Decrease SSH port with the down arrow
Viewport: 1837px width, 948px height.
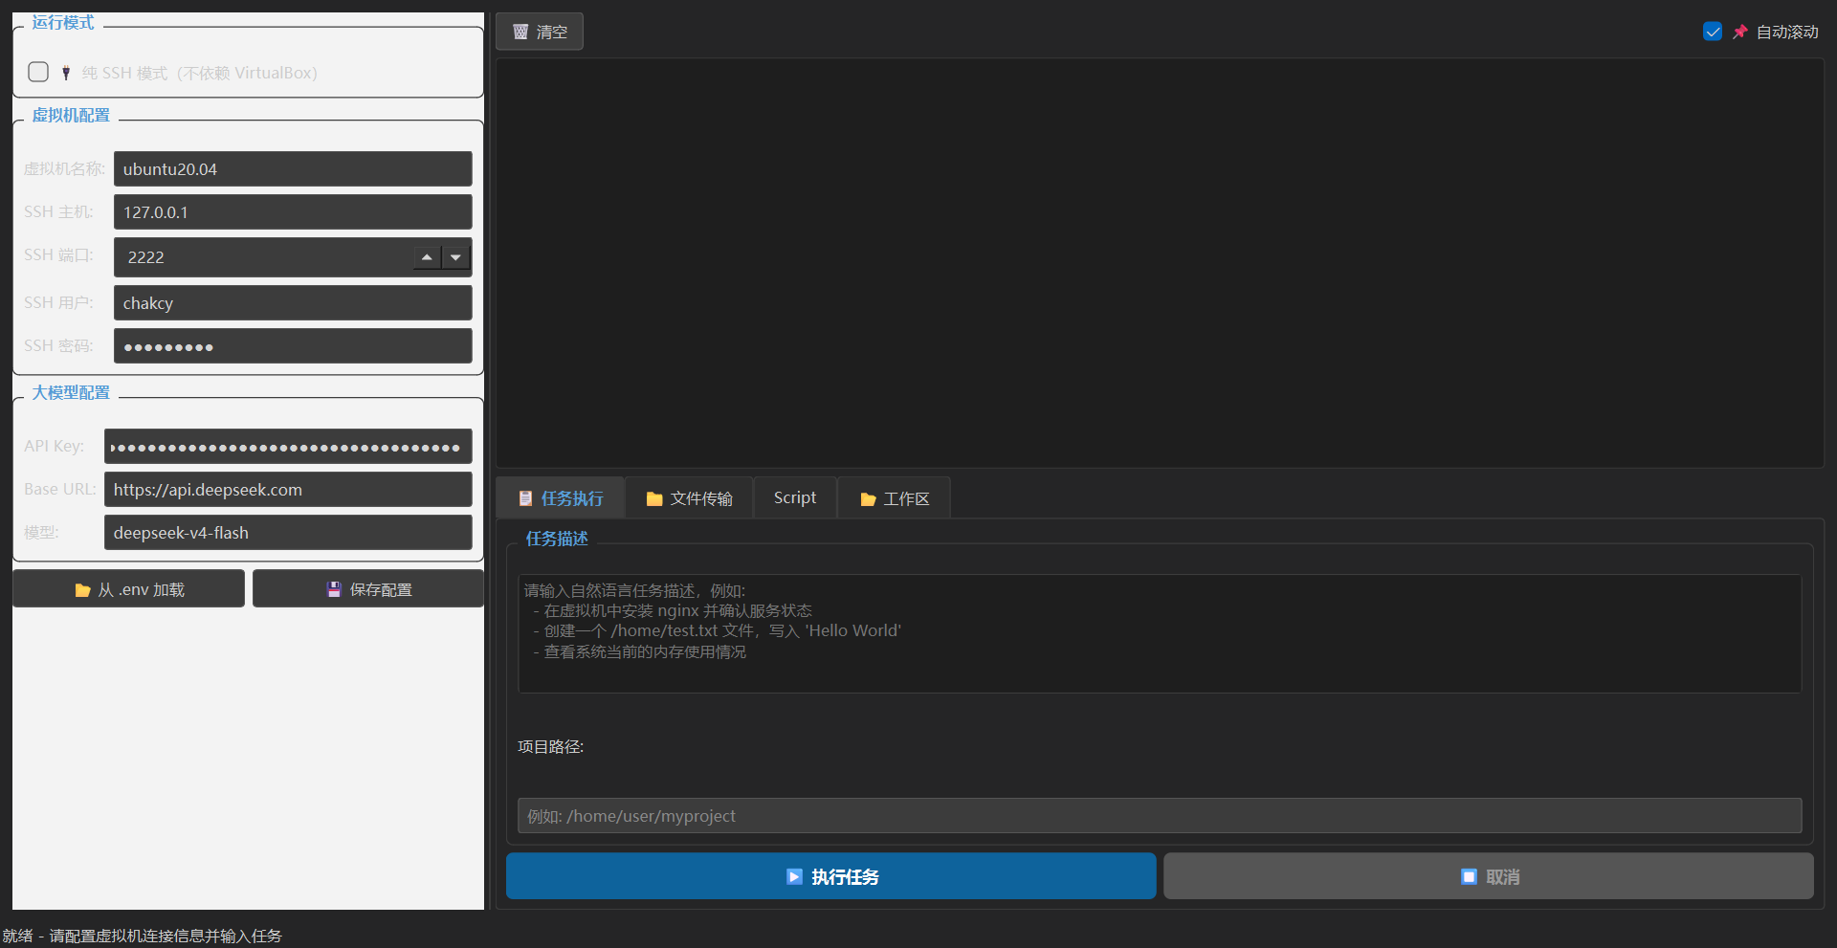(455, 257)
